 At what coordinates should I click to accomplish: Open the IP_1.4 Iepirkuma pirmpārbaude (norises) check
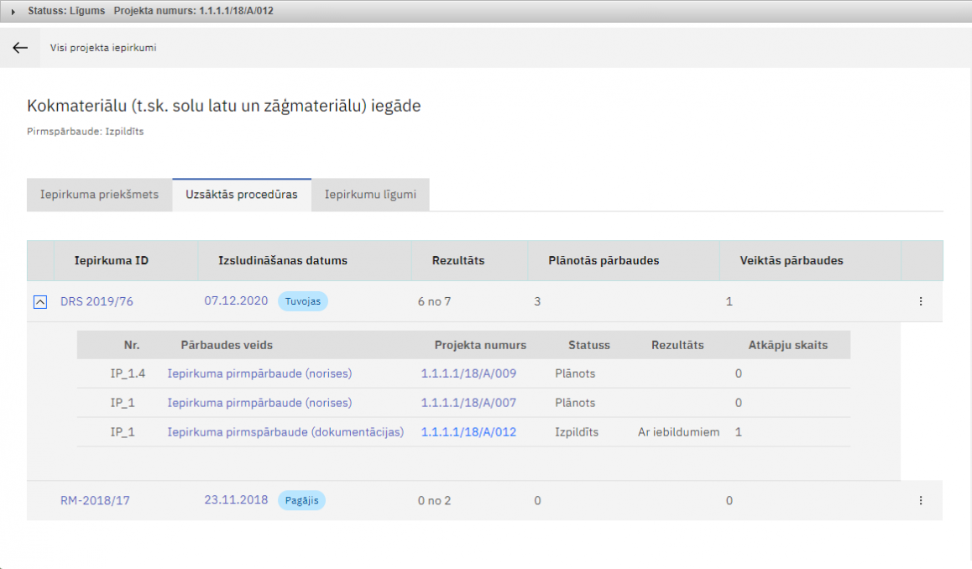[x=259, y=373]
